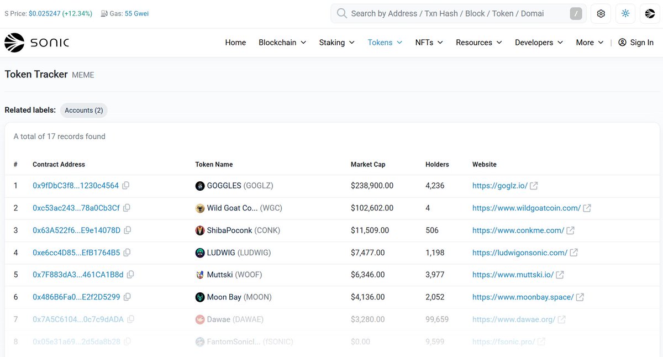Copy the Moon Bay contract address
Image resolution: width=663 pixels, height=357 pixels.
[127, 297]
